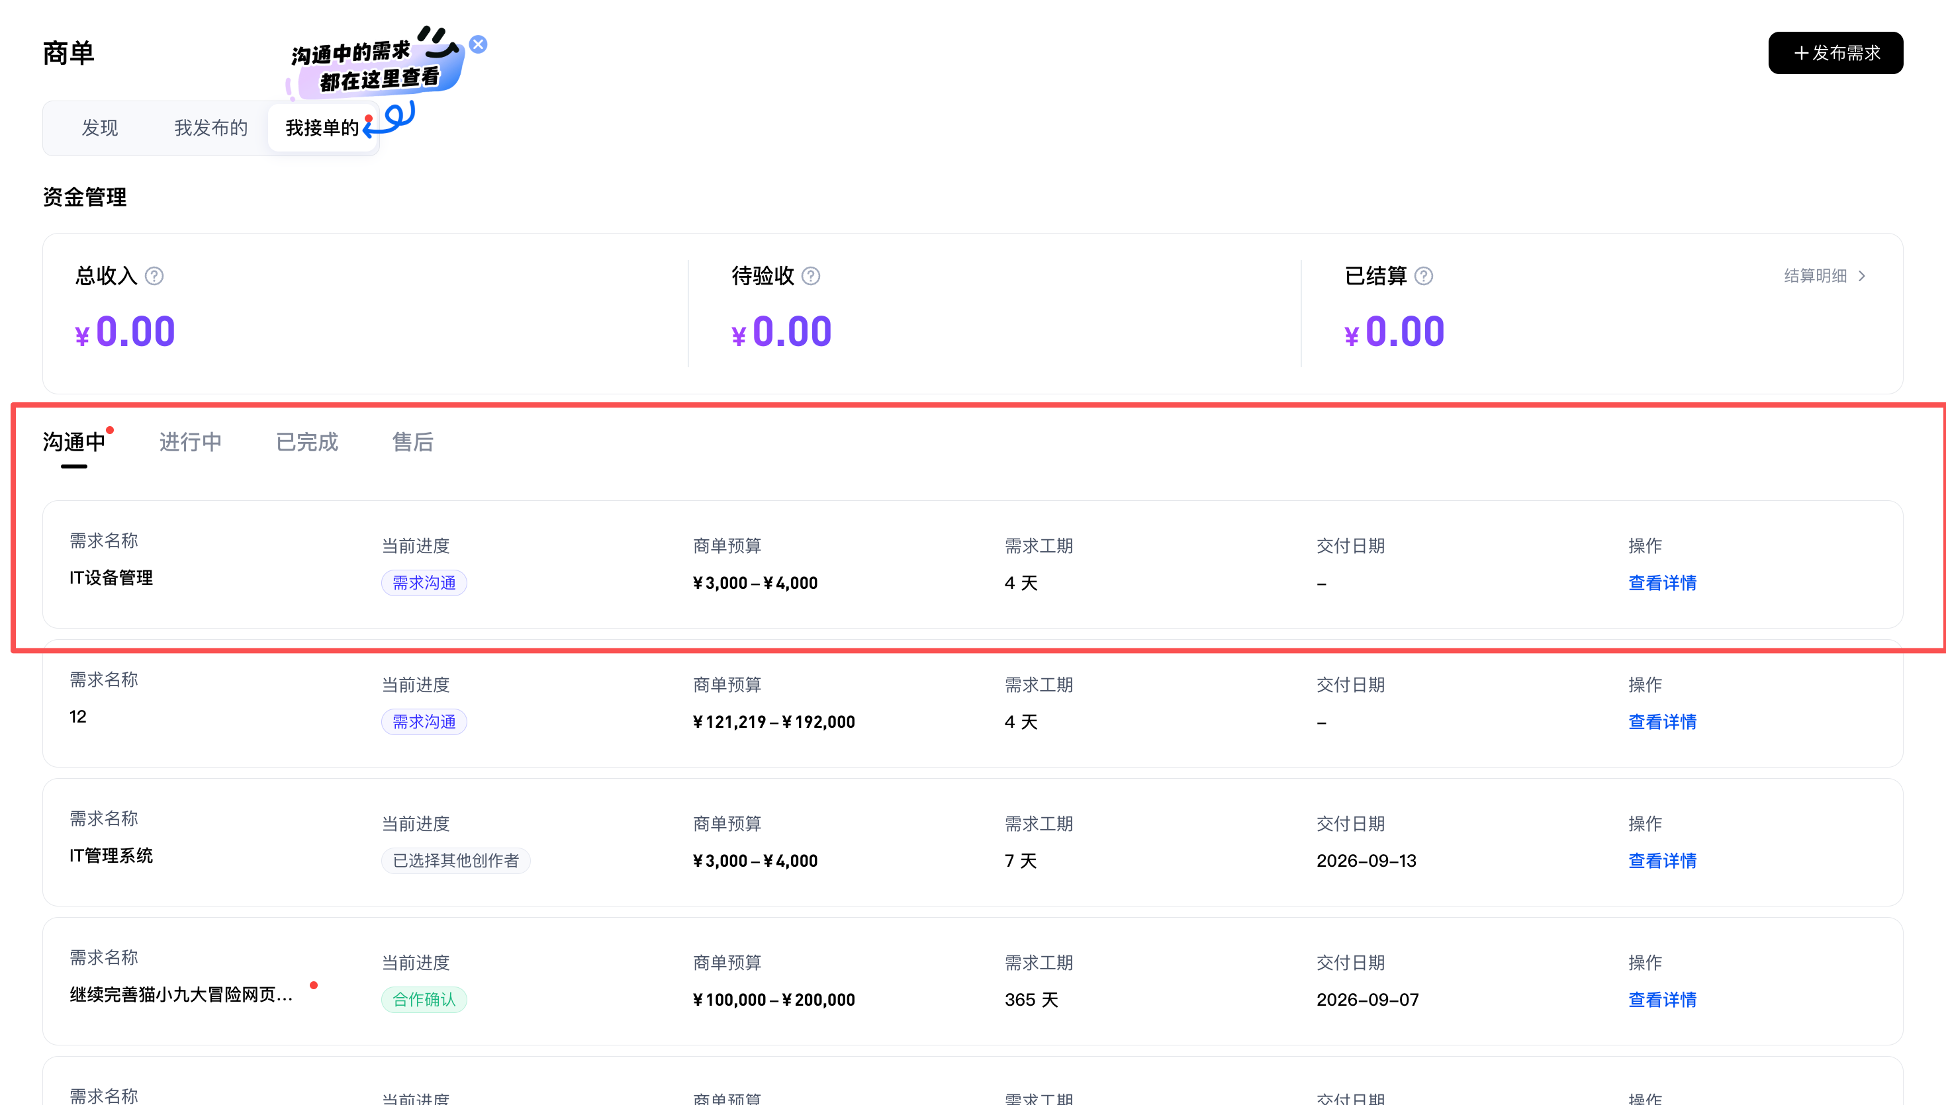This screenshot has height=1105, width=1946.
Task: Click the 发布需求 button
Action: (1835, 53)
